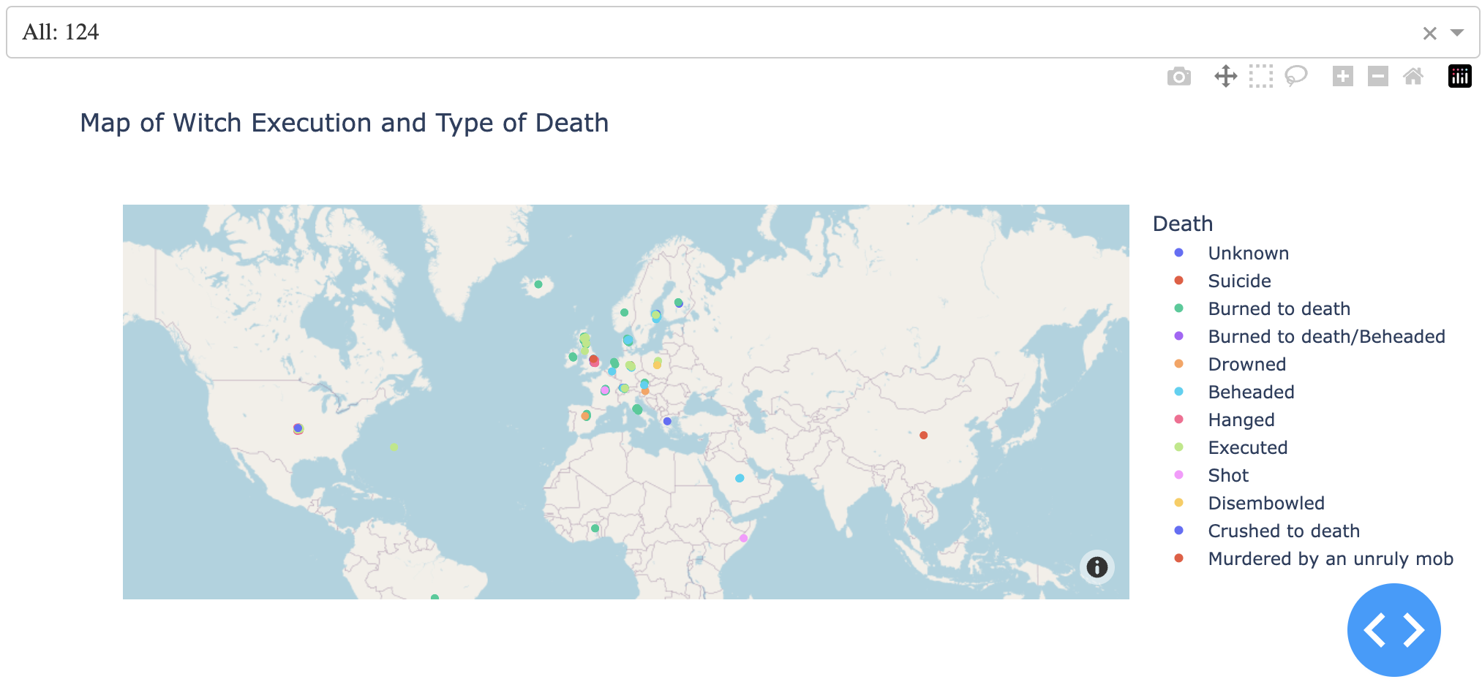Screen dimensions: 1482x690
Task: Expand the code panel with the blue chevron button
Action: 1393,629
